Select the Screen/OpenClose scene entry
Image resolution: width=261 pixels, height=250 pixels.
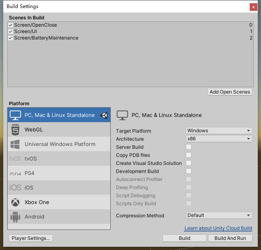(130, 25)
